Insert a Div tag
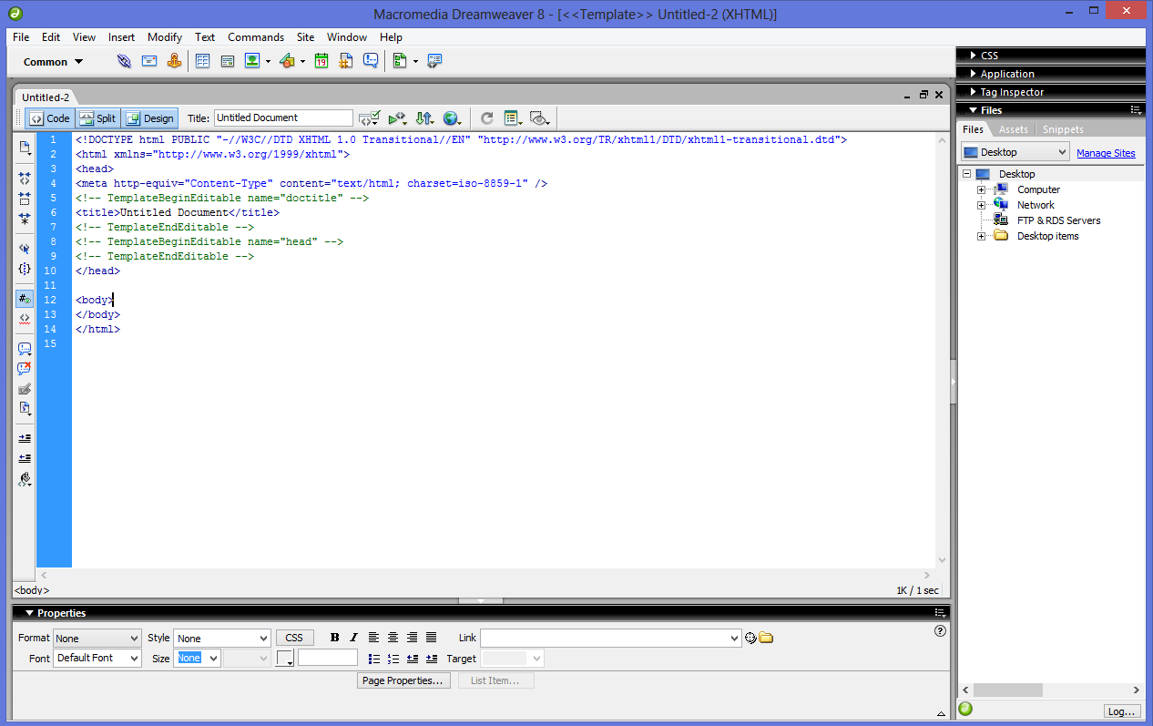 tap(228, 61)
